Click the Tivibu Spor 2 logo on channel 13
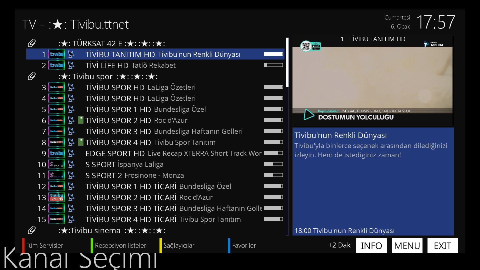480x270 pixels. click(56, 197)
